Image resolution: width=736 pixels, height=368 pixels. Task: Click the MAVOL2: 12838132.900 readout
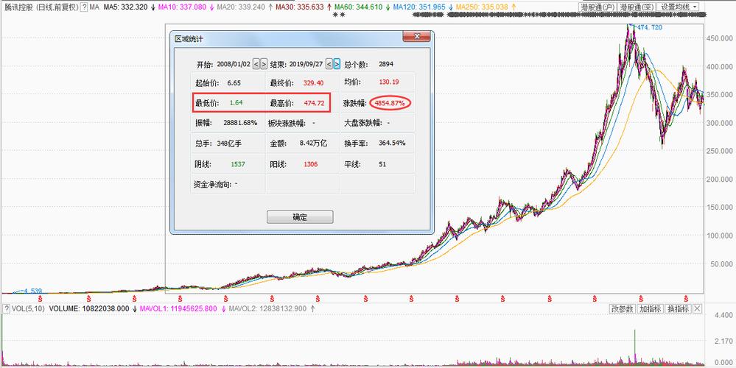pos(267,309)
